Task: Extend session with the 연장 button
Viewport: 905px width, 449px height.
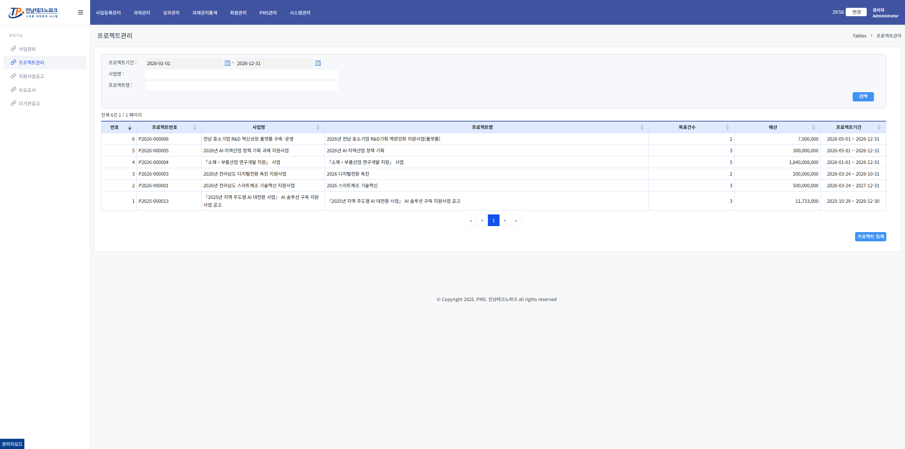Action: (x=856, y=12)
